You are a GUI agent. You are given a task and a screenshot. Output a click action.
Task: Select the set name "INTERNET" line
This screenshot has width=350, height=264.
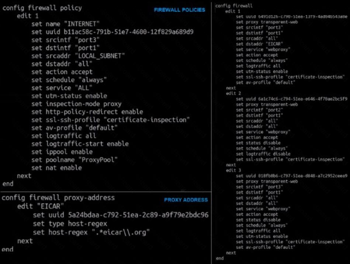tap(65, 24)
